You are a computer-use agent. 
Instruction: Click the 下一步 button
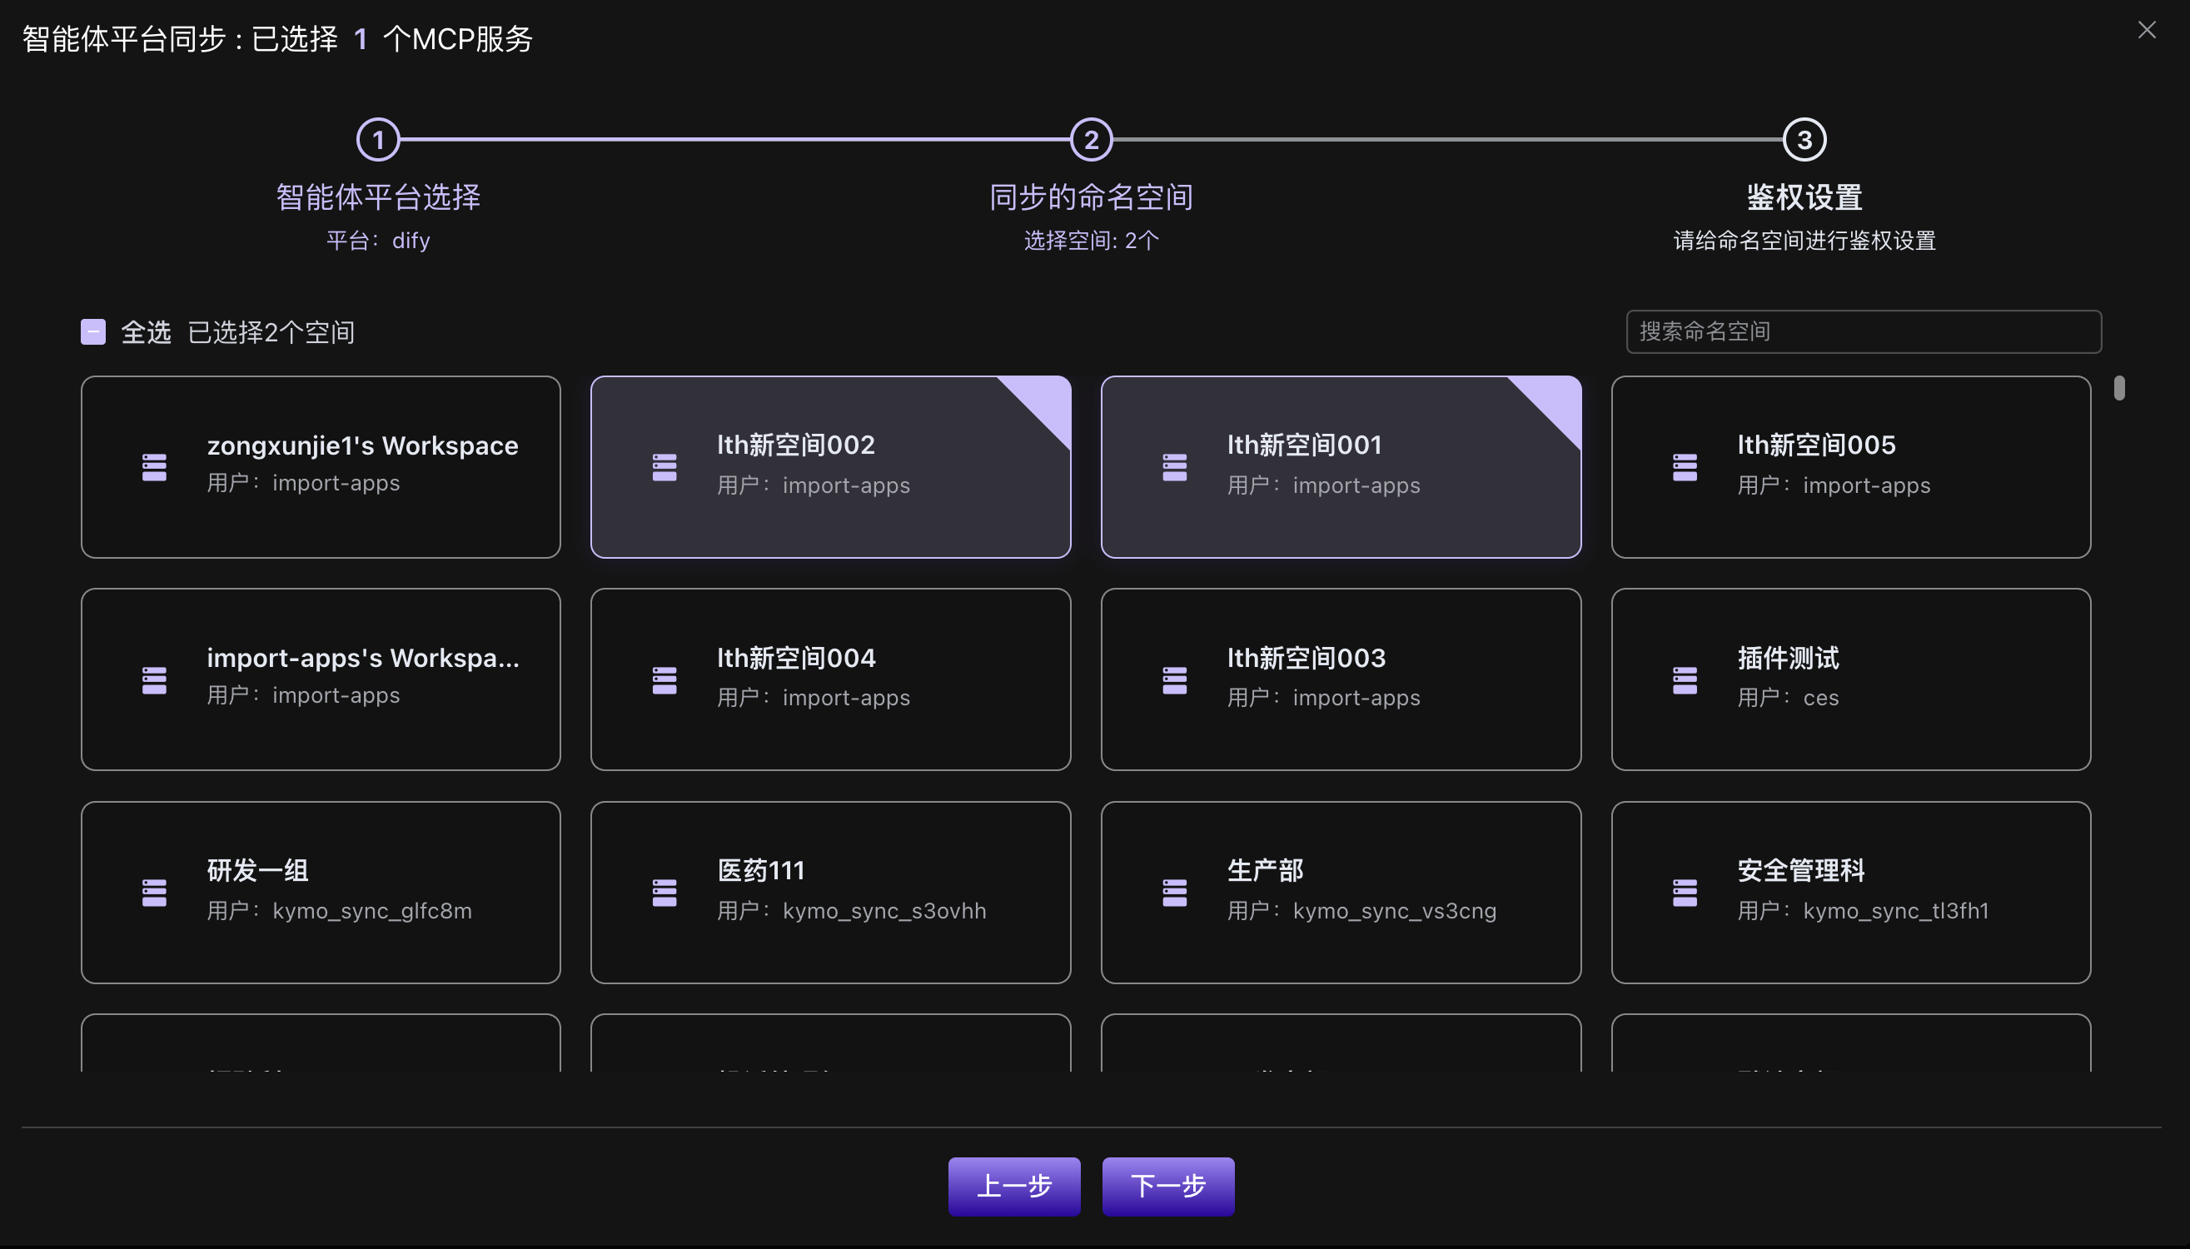pyautogui.click(x=1167, y=1187)
